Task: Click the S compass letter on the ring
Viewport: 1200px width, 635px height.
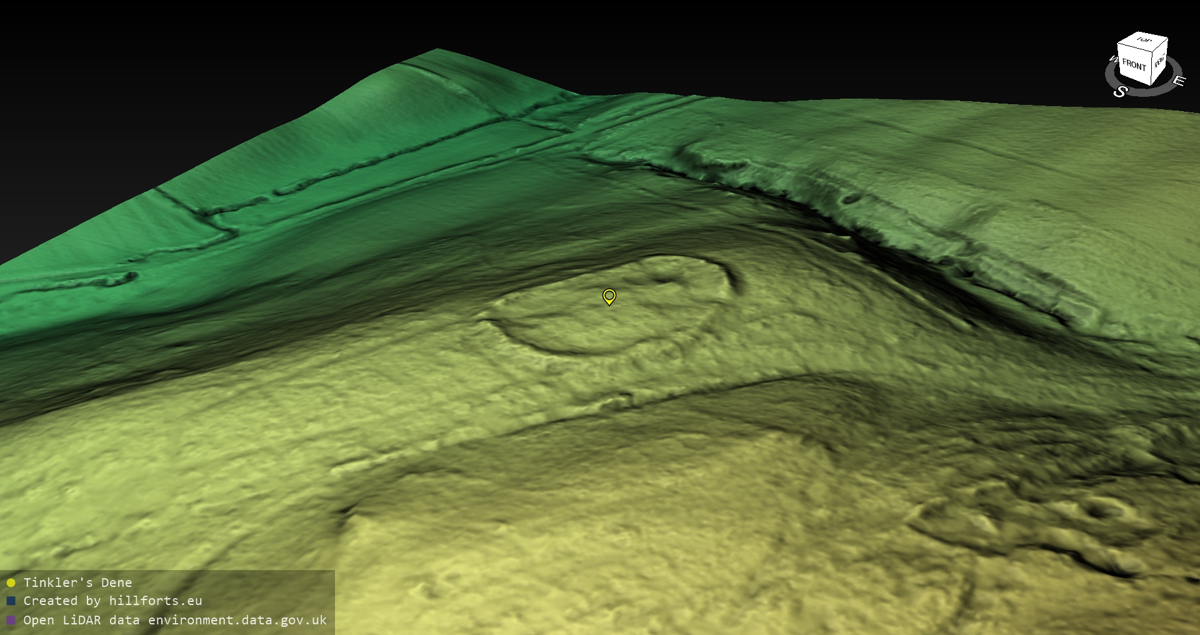Action: [1120, 92]
